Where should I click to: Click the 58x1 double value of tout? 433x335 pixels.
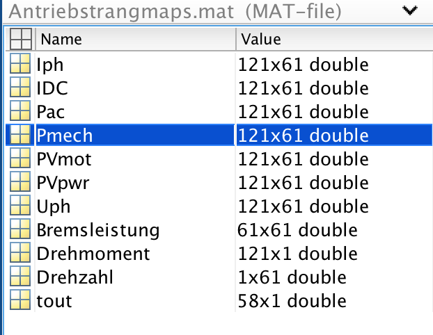tap(292, 301)
